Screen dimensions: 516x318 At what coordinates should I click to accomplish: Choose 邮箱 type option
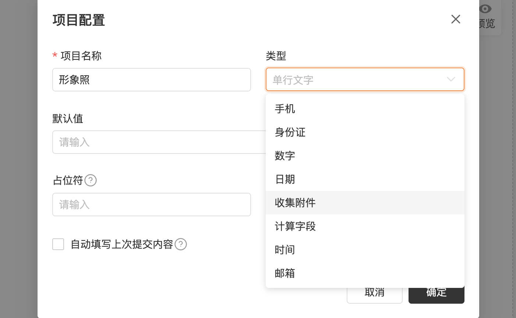point(365,273)
